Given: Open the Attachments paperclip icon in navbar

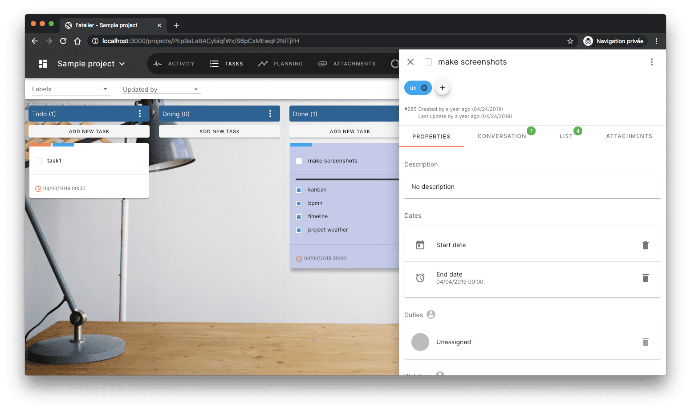Looking at the screenshot, I should pyautogui.click(x=323, y=64).
